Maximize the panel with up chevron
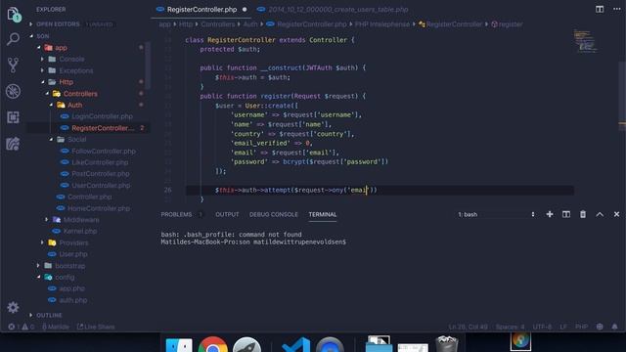Screen dimensions: 626x352 coord(600,214)
